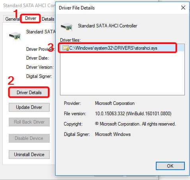Click the Disable Device button
190x180 pixels.
click(29, 138)
